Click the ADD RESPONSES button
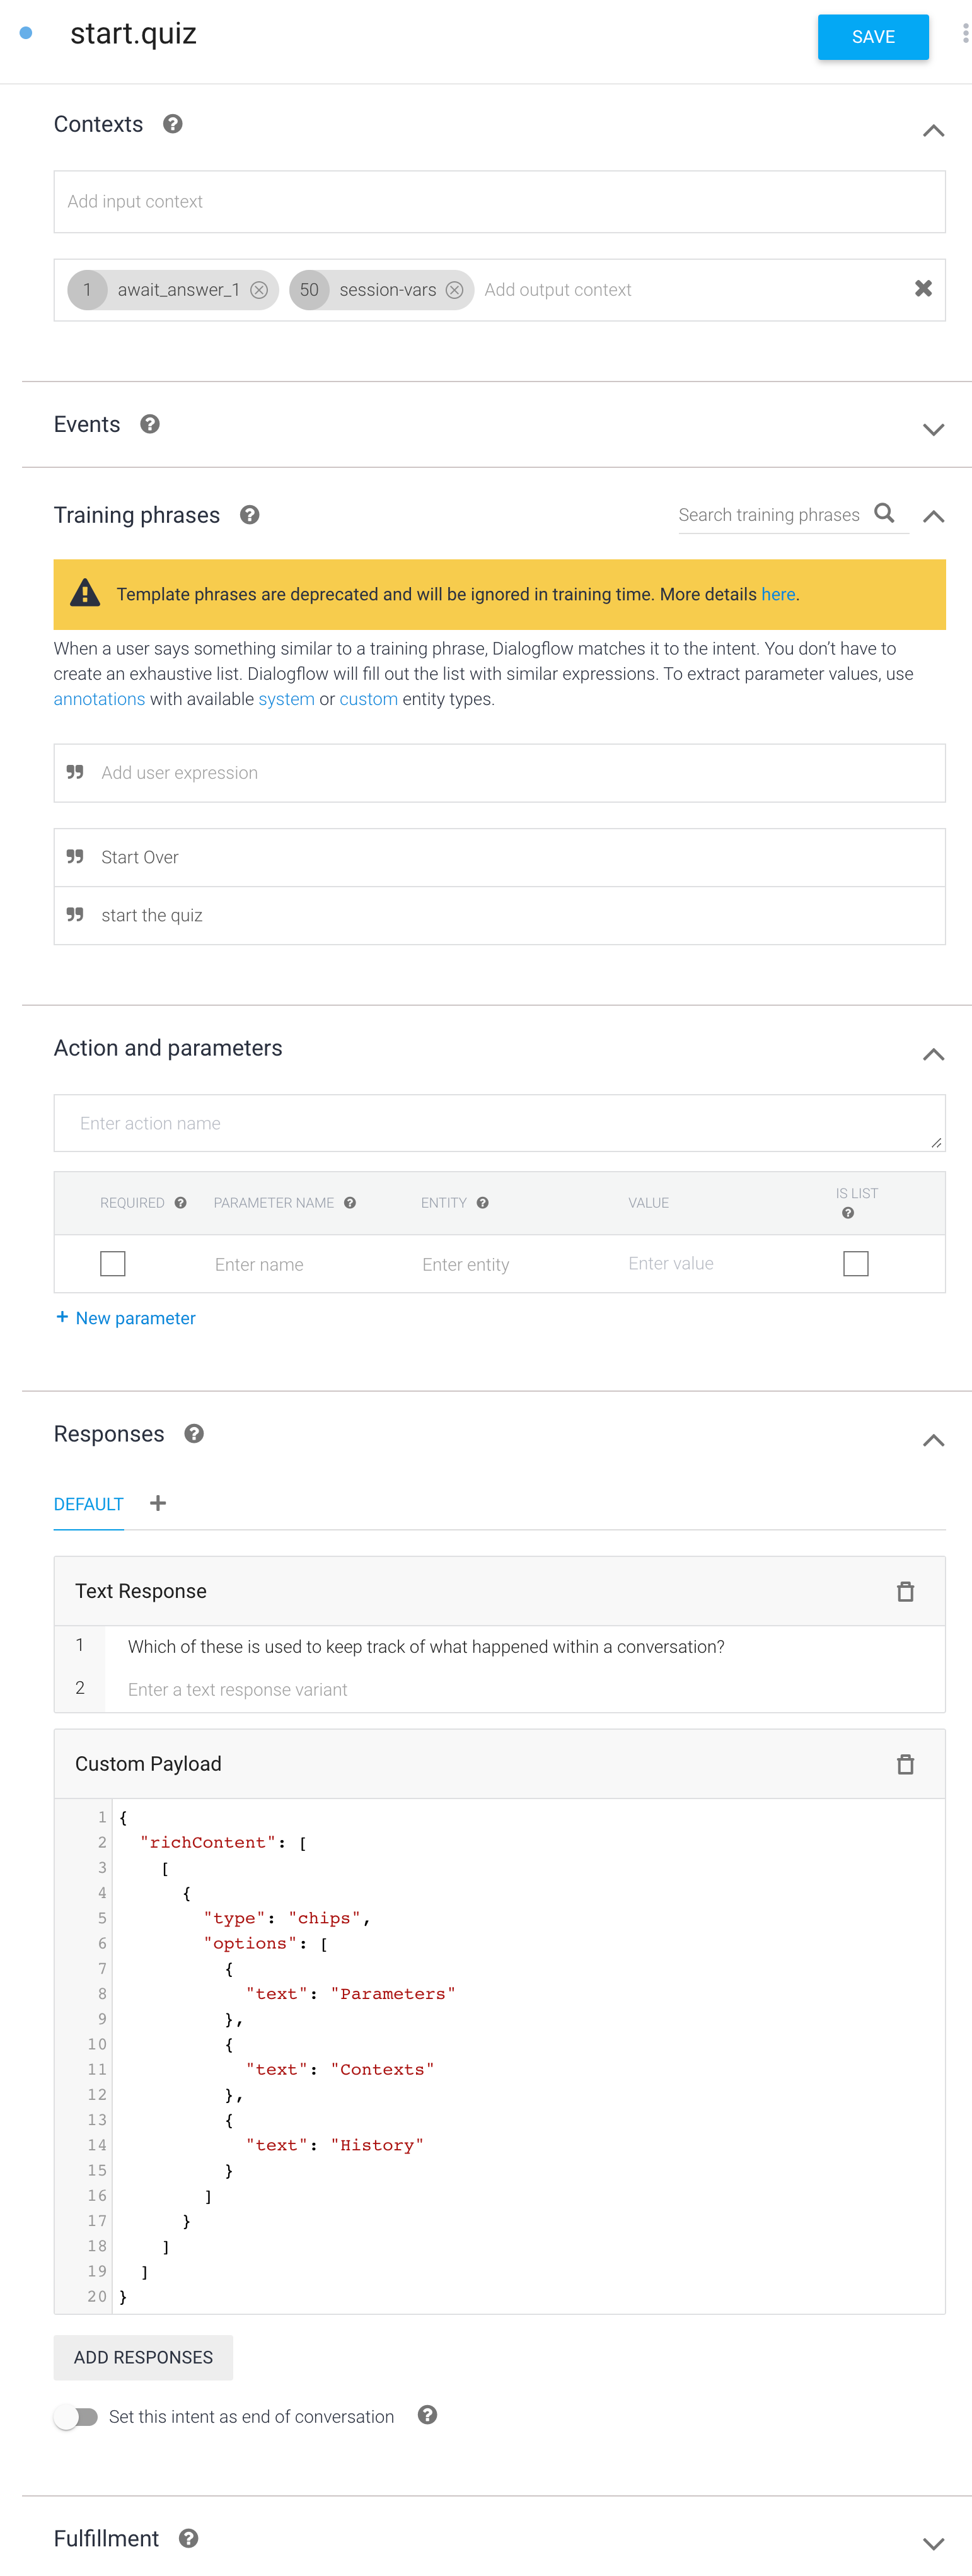This screenshot has width=972, height=2576. point(143,2357)
